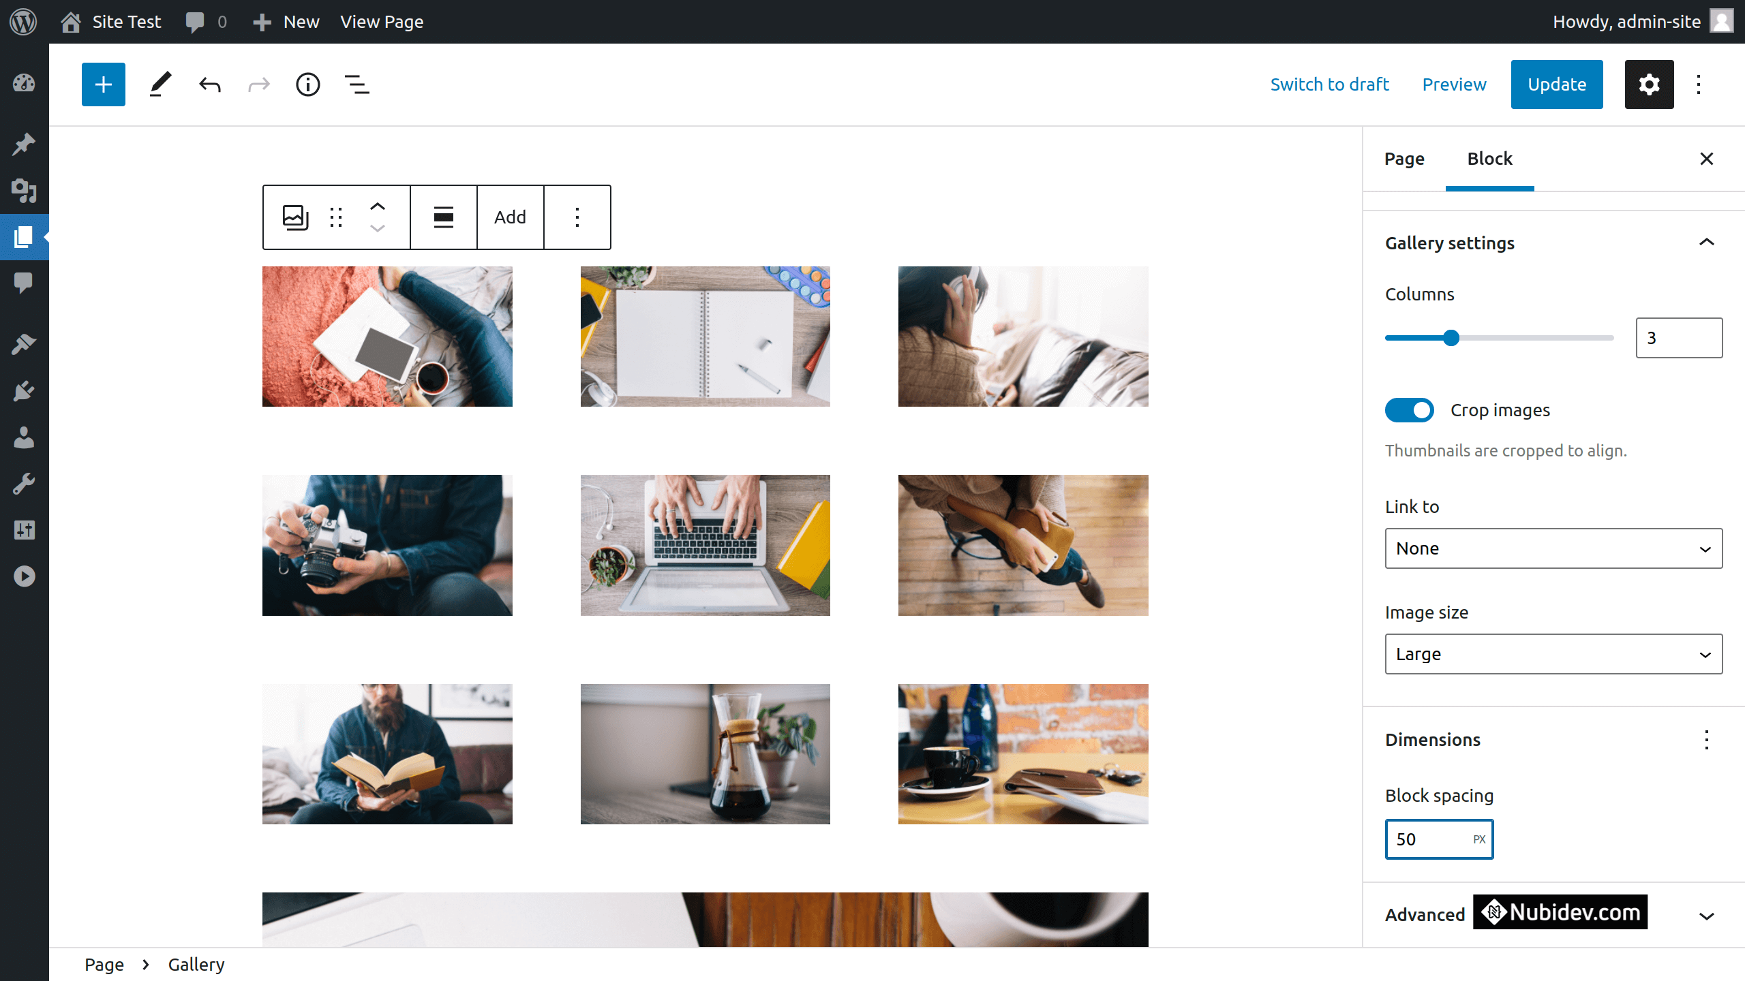Open the Image size dropdown
This screenshot has height=981, width=1745.
click(1553, 654)
